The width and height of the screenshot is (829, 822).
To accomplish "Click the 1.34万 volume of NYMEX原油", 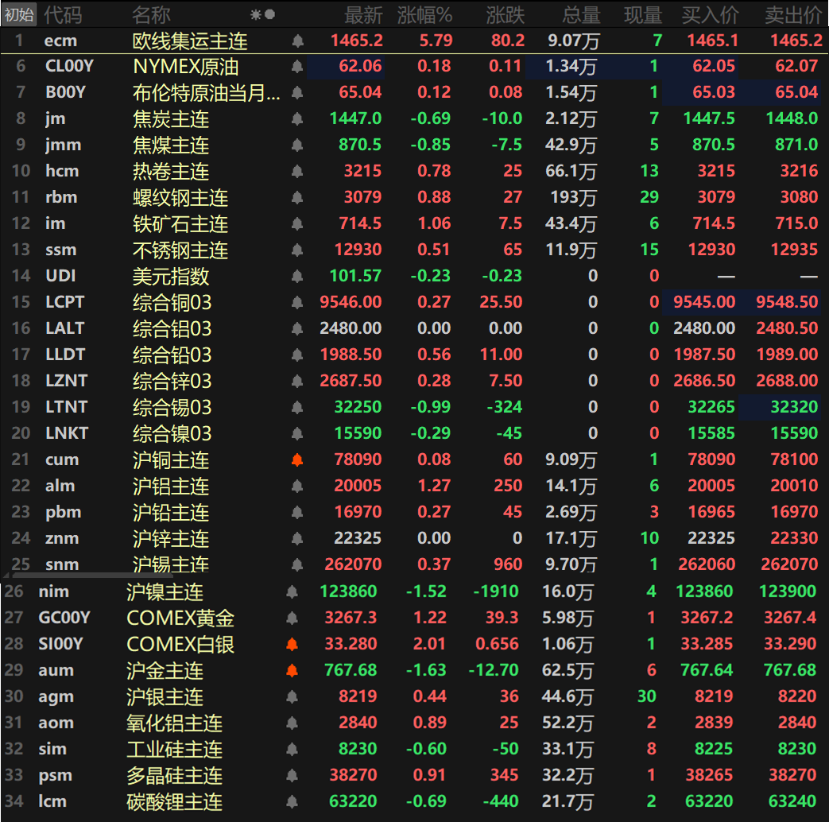I will click(571, 67).
